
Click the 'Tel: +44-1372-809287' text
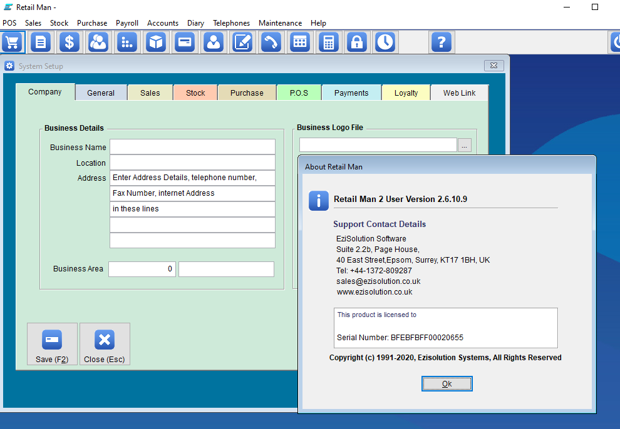pos(374,271)
